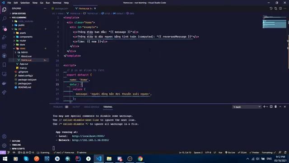The height and width of the screenshot is (163, 289).
Task: Click the Go Live status bar button
Action: [x=230, y=153]
